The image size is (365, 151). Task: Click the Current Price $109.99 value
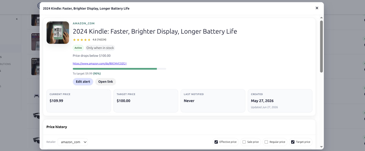click(56, 101)
